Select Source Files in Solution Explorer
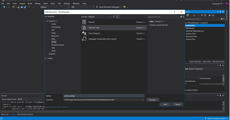Viewport: 230px width, 120px height. point(190,39)
